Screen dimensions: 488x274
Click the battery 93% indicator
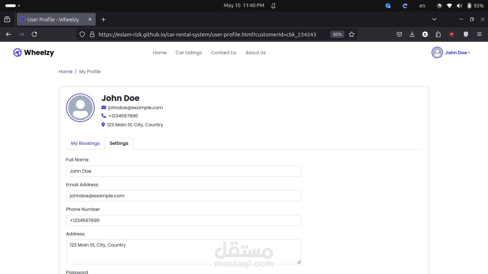coord(475,6)
